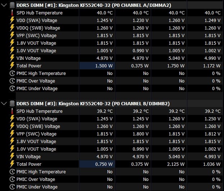
Task: Click clock icon for DIMM #3 PMIC High Temperature
Action: pos(12,172)
